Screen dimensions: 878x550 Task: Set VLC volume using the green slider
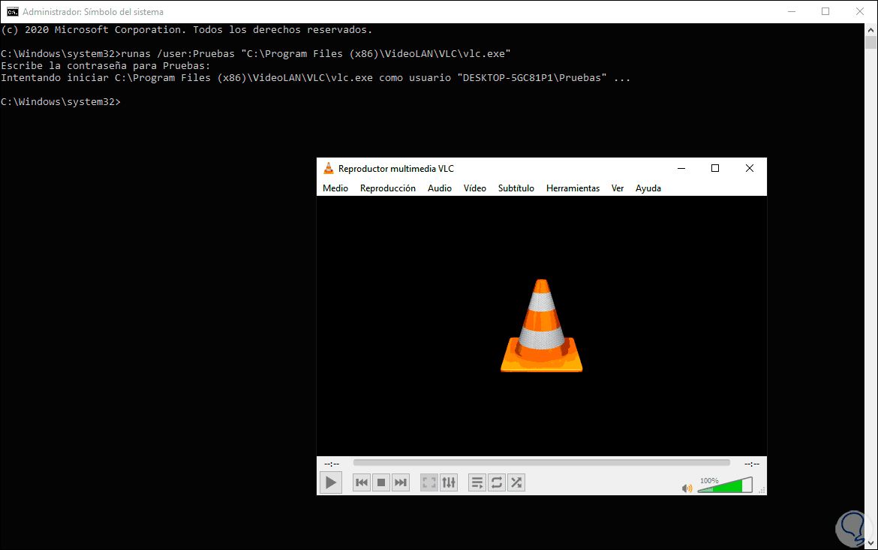pos(725,485)
